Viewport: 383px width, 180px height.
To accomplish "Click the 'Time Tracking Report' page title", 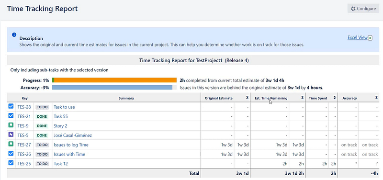I will pyautogui.click(x=42, y=9).
